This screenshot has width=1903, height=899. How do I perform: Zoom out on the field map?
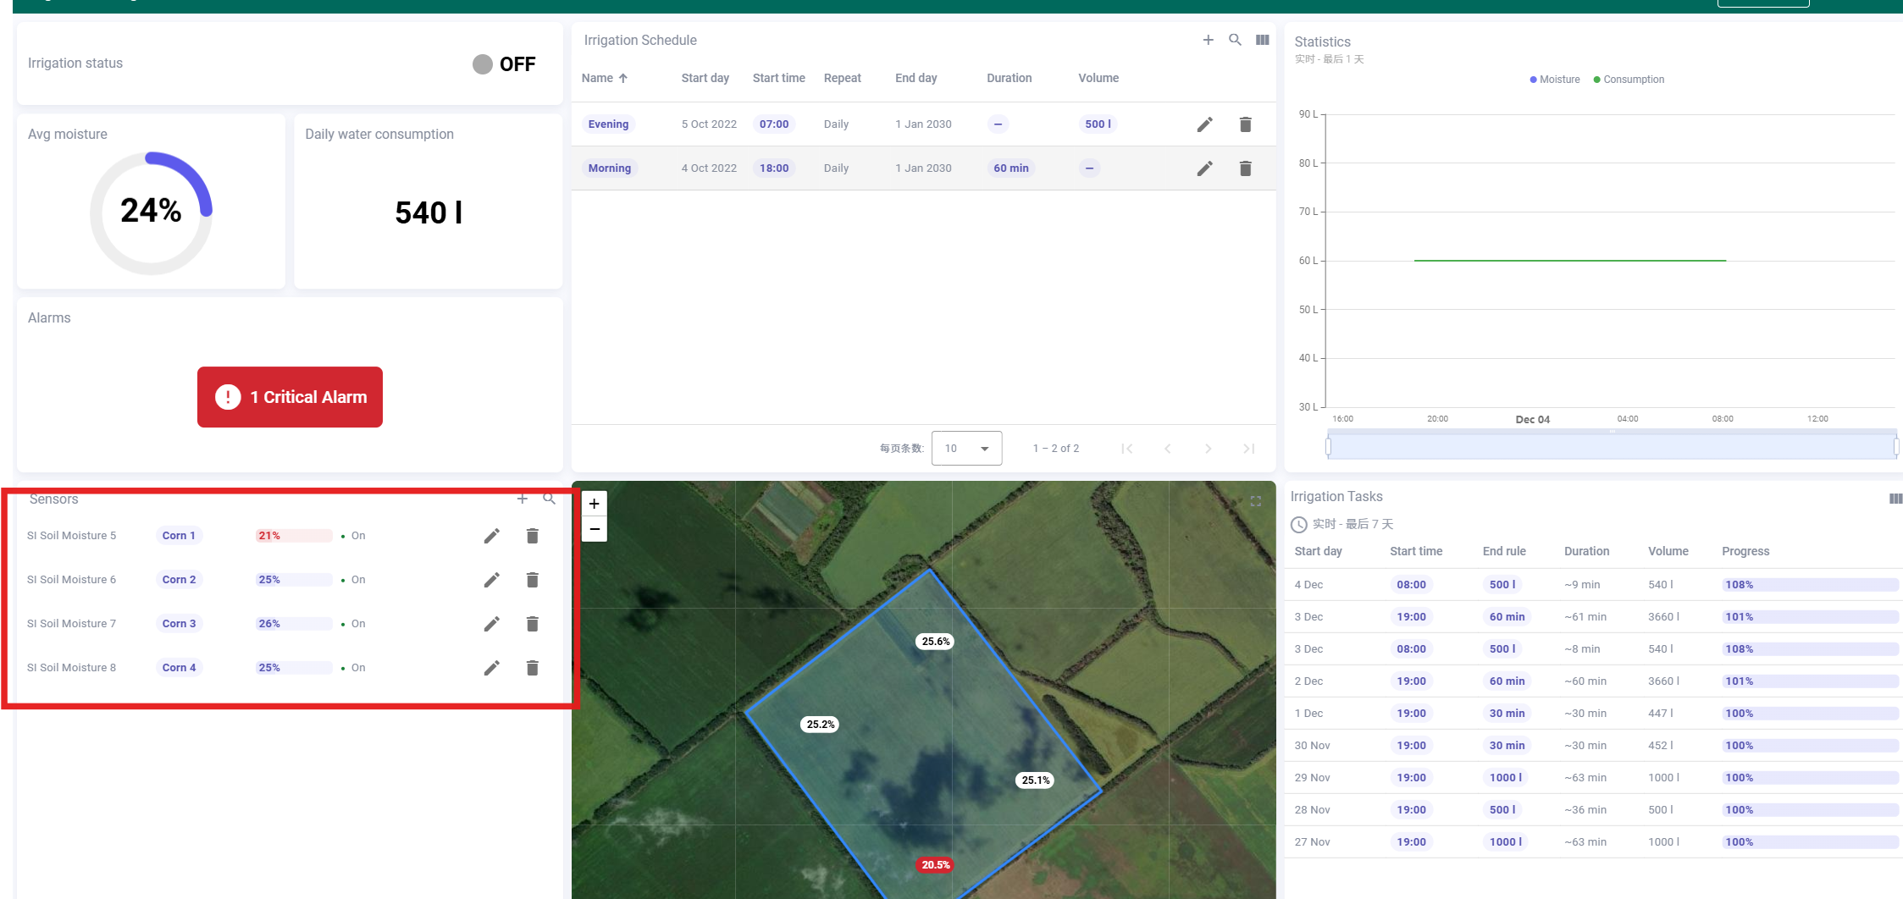(x=595, y=529)
